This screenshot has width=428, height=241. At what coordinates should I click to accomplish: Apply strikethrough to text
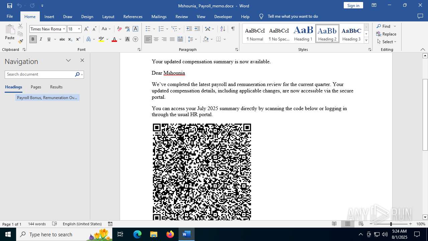click(x=62, y=39)
